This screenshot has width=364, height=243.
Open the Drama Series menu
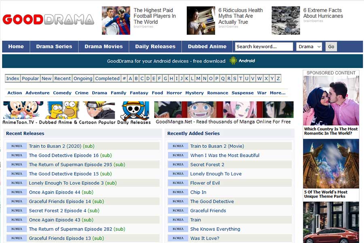54,47
